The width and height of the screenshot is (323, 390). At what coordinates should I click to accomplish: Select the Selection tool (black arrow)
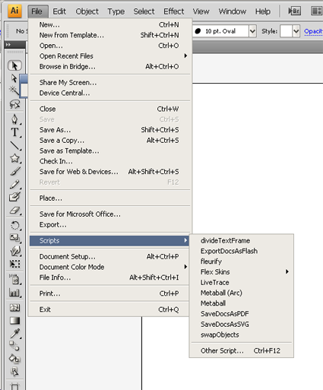[14, 65]
